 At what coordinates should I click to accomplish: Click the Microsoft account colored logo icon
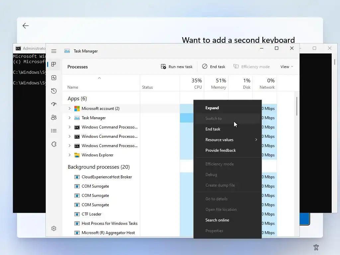click(77, 109)
